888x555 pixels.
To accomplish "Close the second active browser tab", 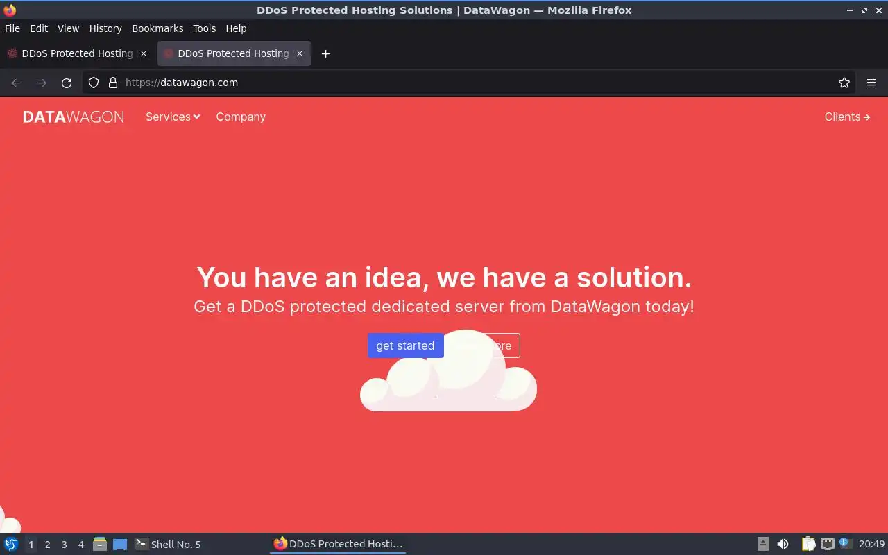I will [x=300, y=53].
